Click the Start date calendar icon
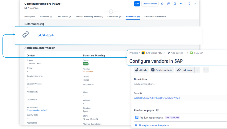227x129 pixels. (84, 119)
